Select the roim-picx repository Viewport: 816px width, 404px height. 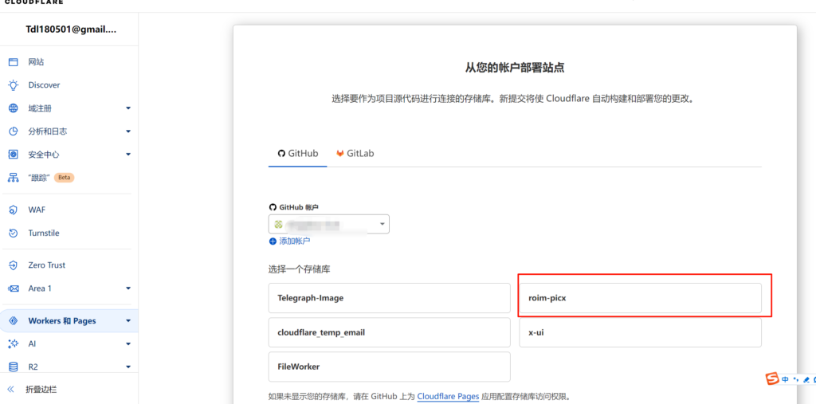(x=640, y=298)
